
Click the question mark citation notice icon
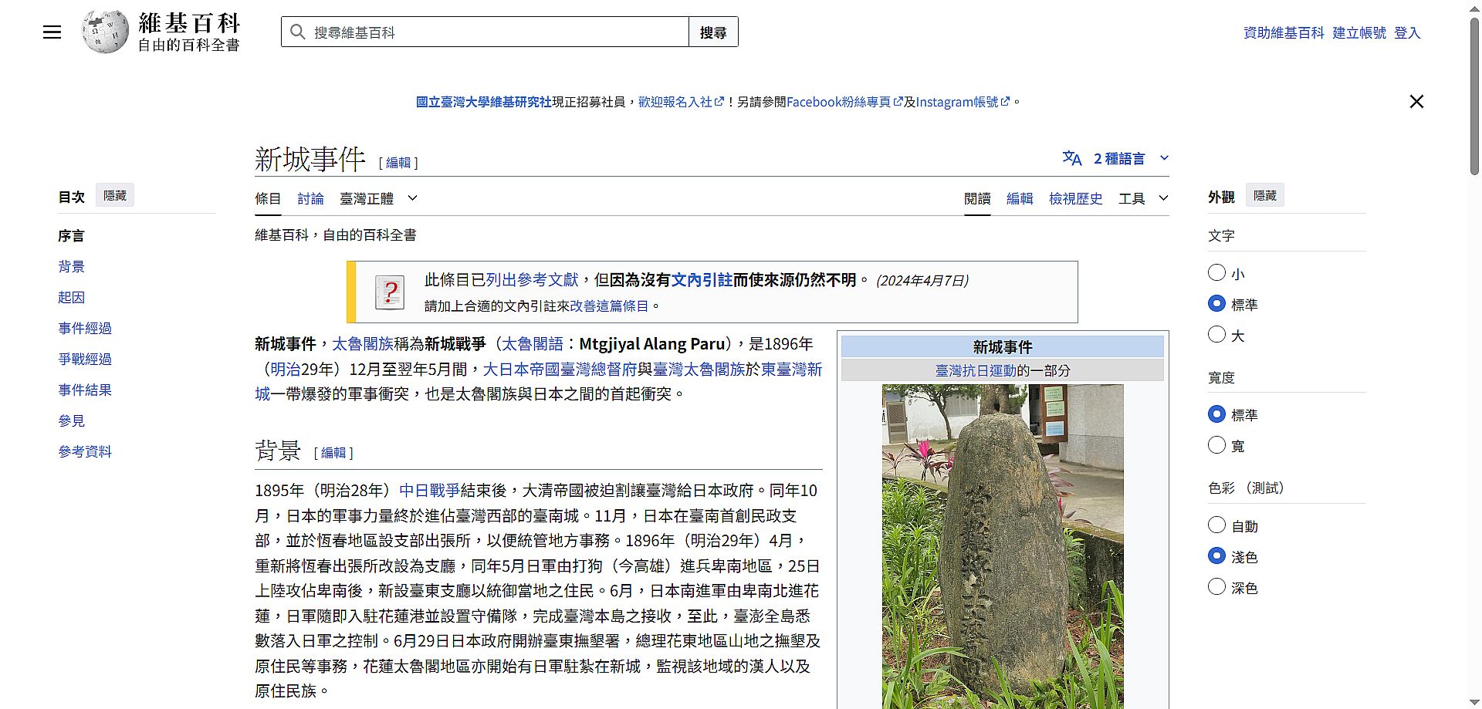click(x=390, y=292)
